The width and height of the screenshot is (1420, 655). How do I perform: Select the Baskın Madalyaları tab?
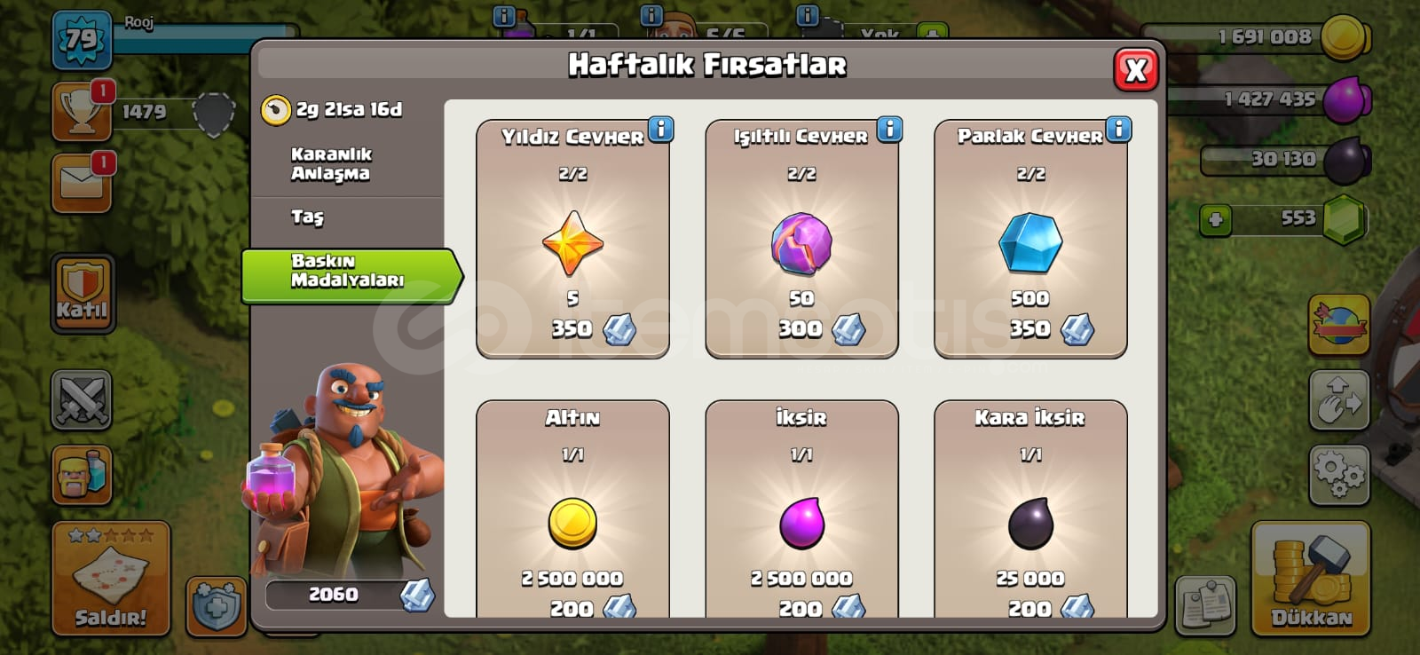coord(351,276)
